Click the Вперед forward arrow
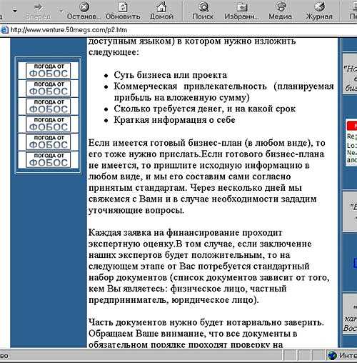Viewport: 357px width, 363px height. pos(38,7)
